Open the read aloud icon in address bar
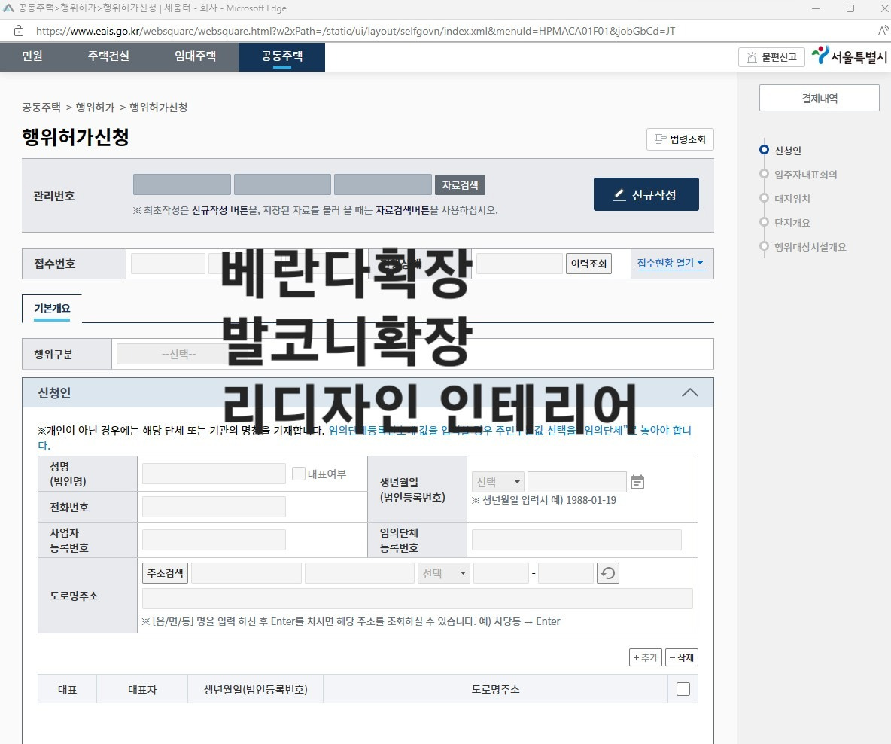The image size is (891, 744). (x=883, y=31)
